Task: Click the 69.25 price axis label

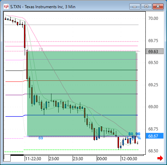Action: (153, 85)
